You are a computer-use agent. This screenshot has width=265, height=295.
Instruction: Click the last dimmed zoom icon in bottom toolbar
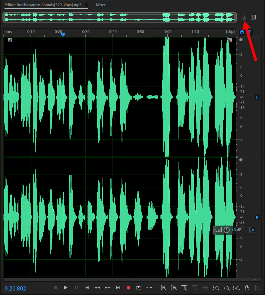click(x=257, y=288)
